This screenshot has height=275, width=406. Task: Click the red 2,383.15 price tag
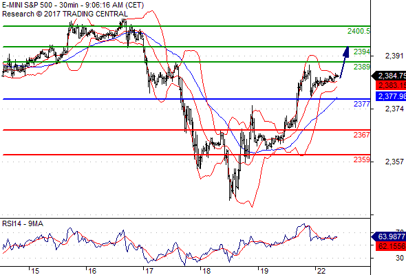[x=391, y=85]
